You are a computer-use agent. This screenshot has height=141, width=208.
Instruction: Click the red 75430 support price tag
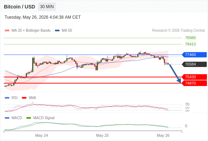point(194,77)
